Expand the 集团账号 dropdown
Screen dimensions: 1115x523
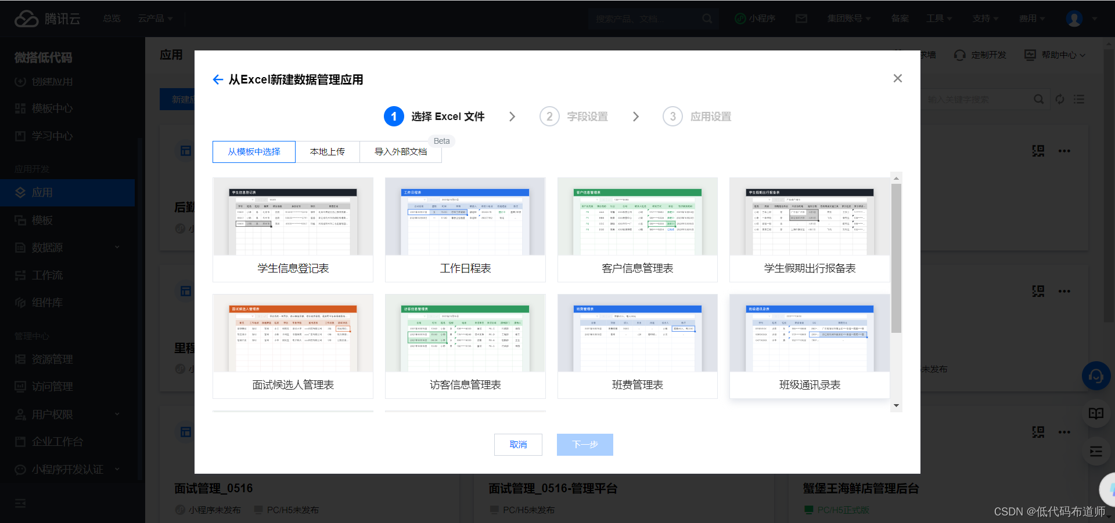pyautogui.click(x=849, y=19)
